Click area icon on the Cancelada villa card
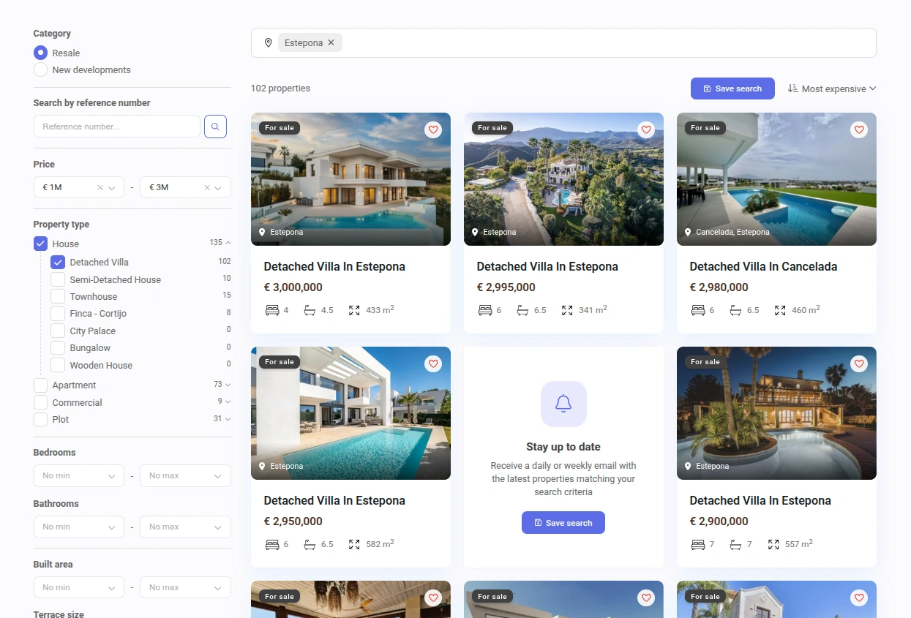Viewport: 911px width, 618px height. [780, 310]
